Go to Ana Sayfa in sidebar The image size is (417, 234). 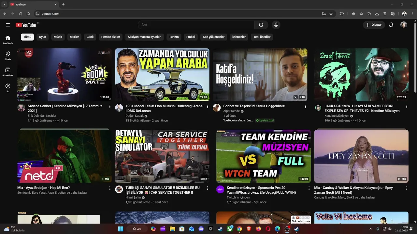click(x=8, y=40)
